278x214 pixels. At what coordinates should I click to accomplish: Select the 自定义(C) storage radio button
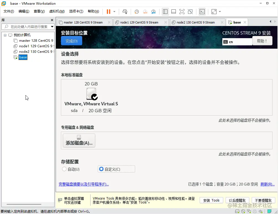click(101, 169)
